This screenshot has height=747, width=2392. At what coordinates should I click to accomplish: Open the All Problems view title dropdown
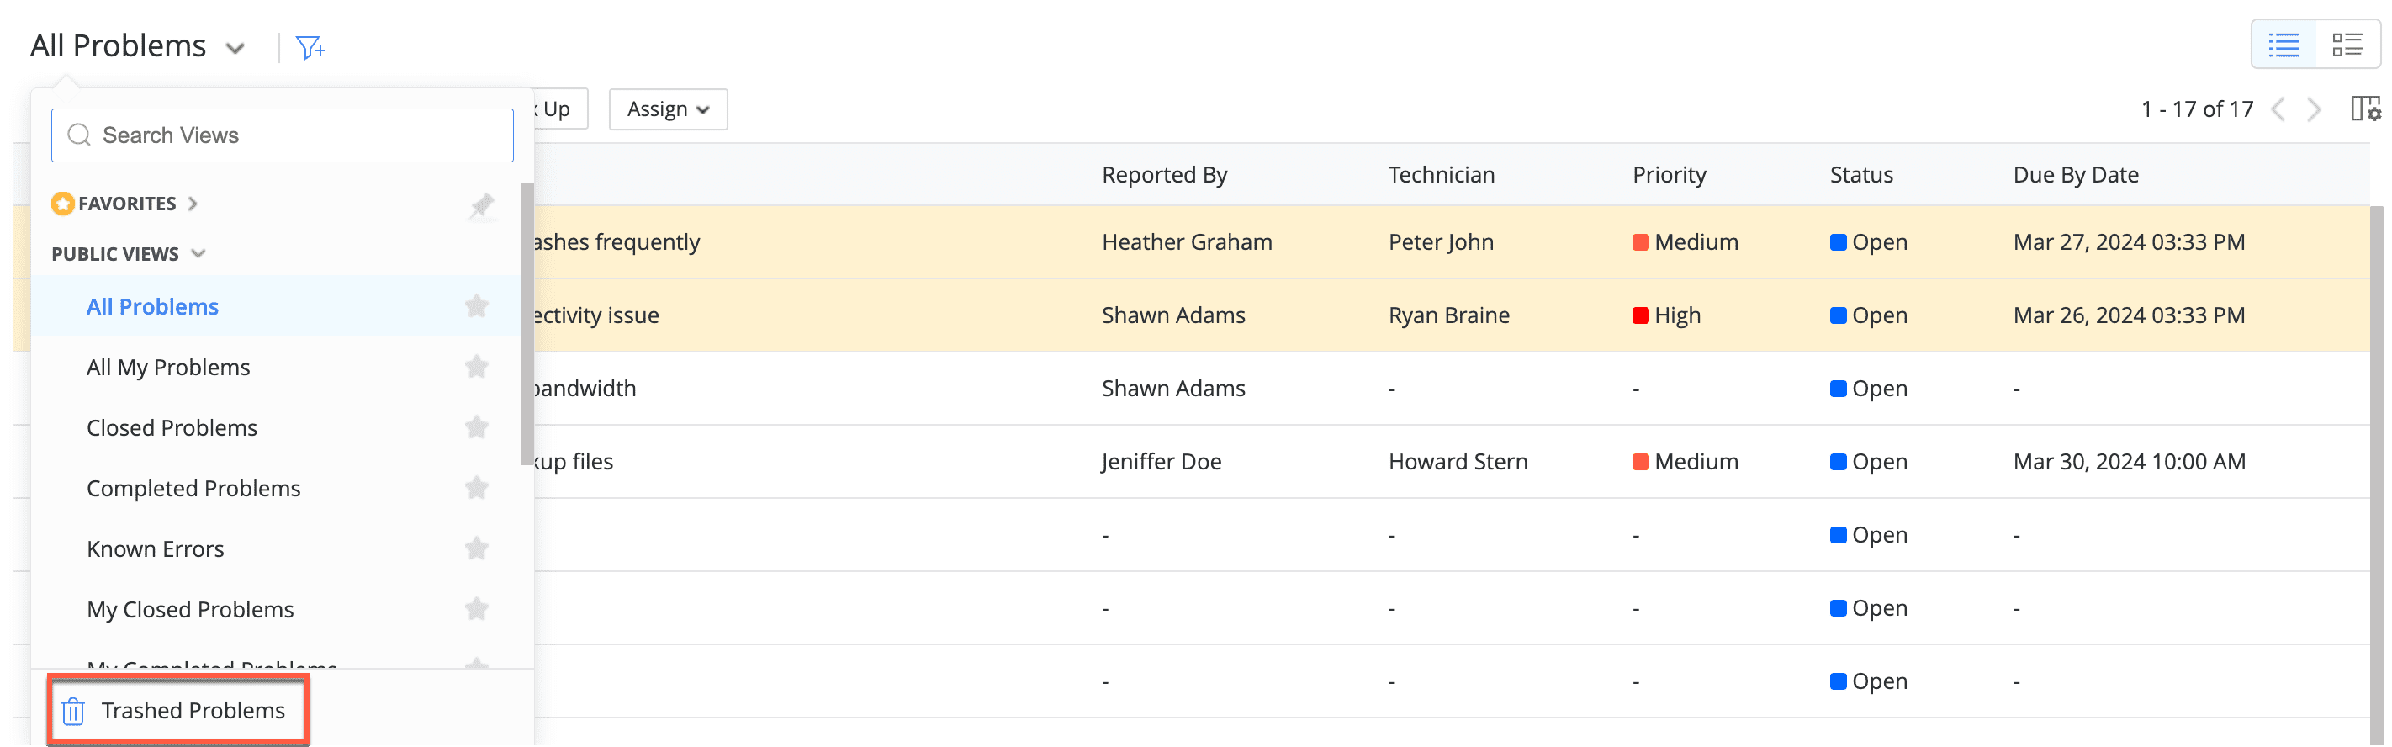pyautogui.click(x=235, y=47)
